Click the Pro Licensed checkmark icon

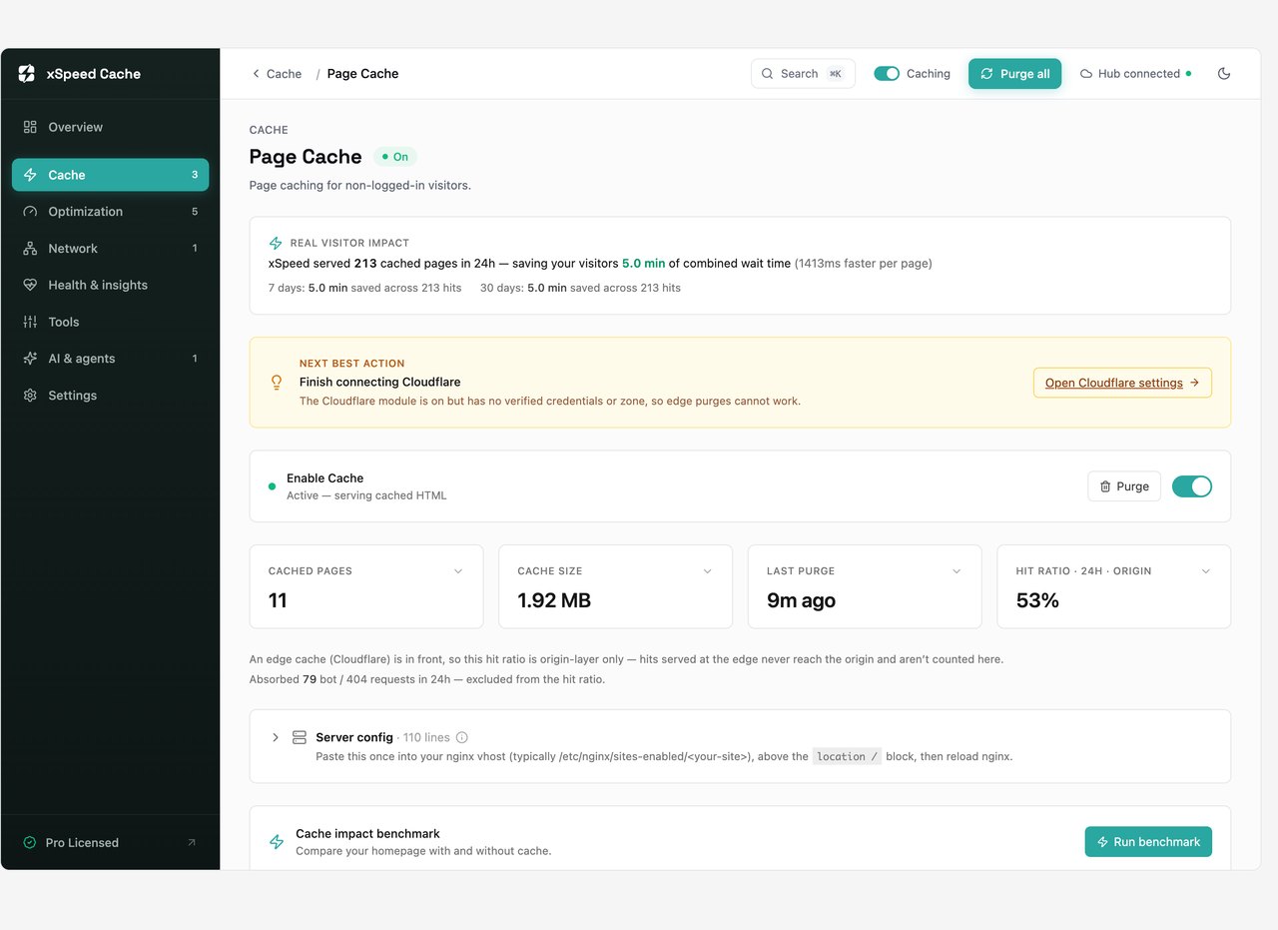pos(30,843)
